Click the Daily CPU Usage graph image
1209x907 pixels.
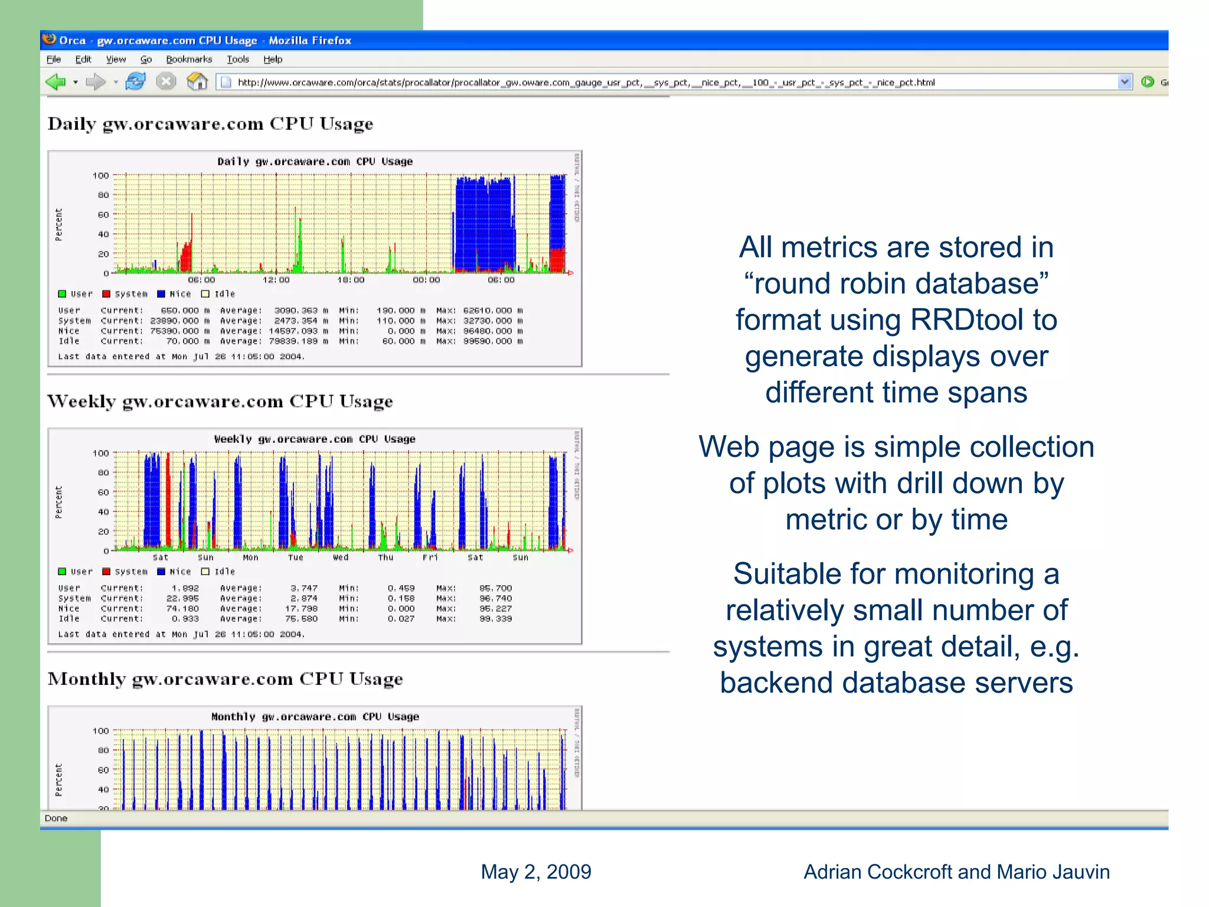click(x=315, y=259)
